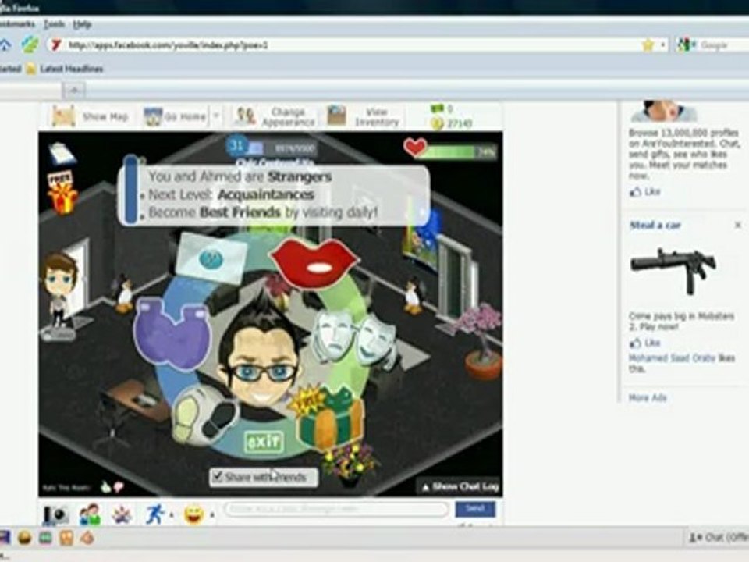Open the Tools menu in Firefox
This screenshot has width=749, height=562.
pos(54,24)
